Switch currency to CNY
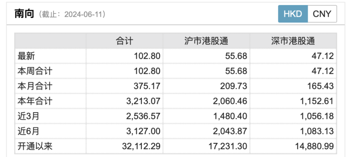Screen dimensions: 346x157 pos(322,14)
